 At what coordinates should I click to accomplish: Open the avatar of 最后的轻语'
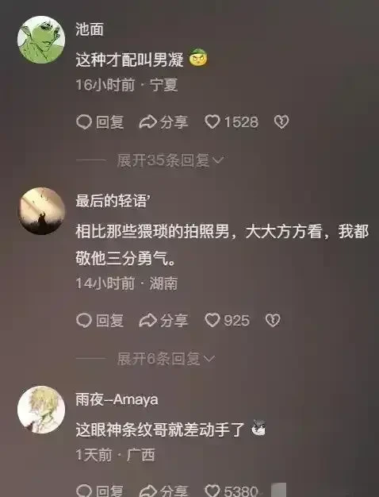point(41,210)
